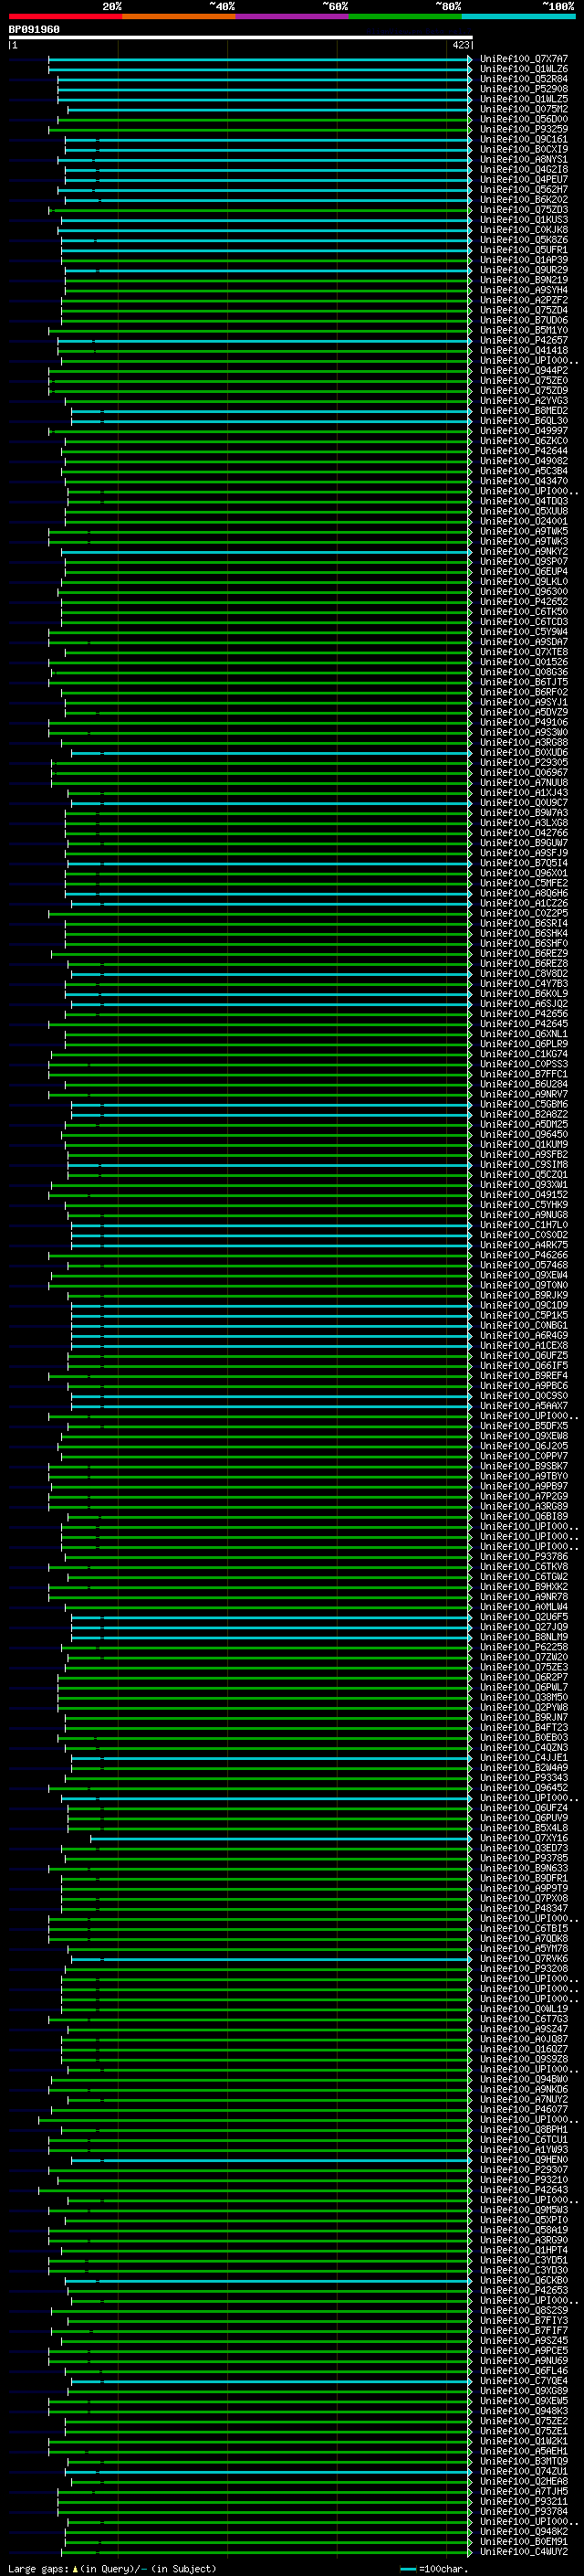
Task: Select hit label UniRef100_A4RK75
Action: coord(524,1245)
